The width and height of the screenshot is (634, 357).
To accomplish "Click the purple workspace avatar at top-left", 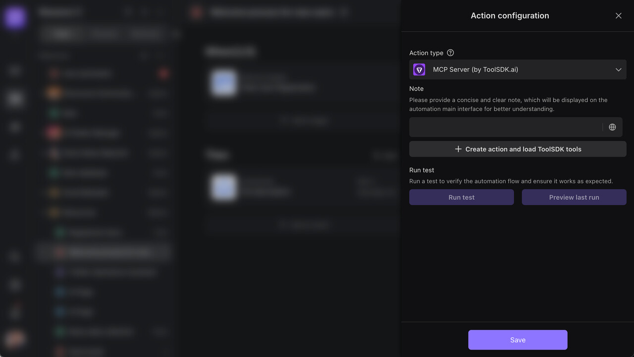I will click(15, 18).
